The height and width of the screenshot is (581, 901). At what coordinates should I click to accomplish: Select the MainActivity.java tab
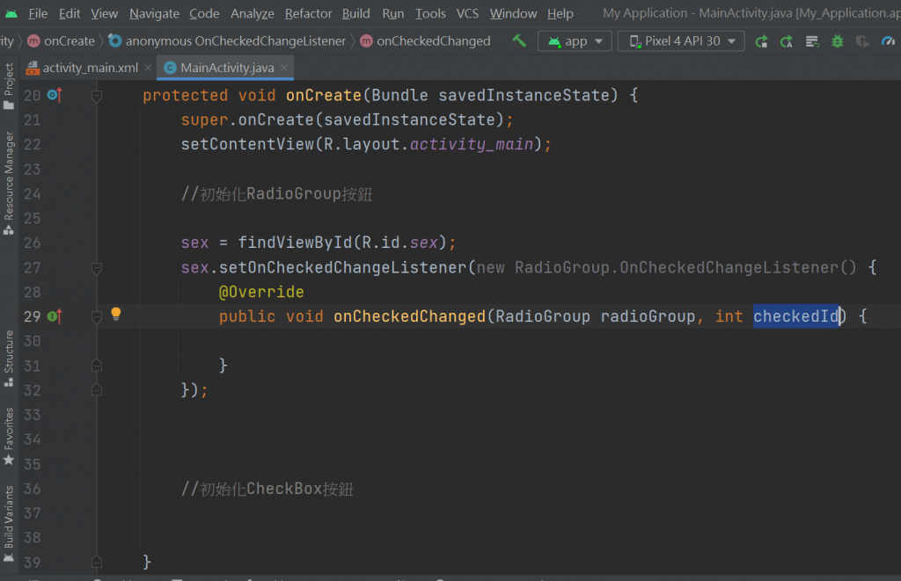227,68
